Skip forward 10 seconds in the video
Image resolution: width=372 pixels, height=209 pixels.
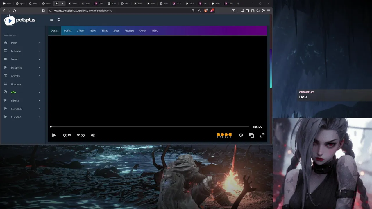(x=81, y=135)
